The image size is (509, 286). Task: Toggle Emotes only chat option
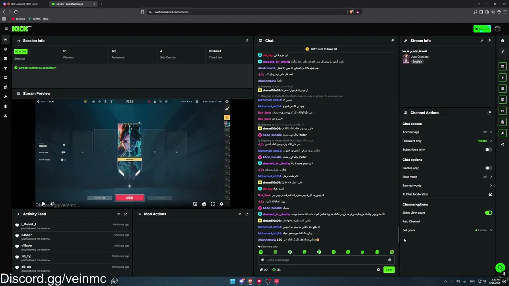coord(488,168)
